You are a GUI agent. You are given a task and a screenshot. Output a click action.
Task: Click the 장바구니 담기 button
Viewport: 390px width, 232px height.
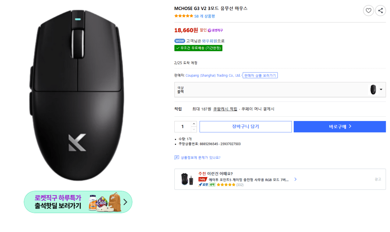coord(246,127)
